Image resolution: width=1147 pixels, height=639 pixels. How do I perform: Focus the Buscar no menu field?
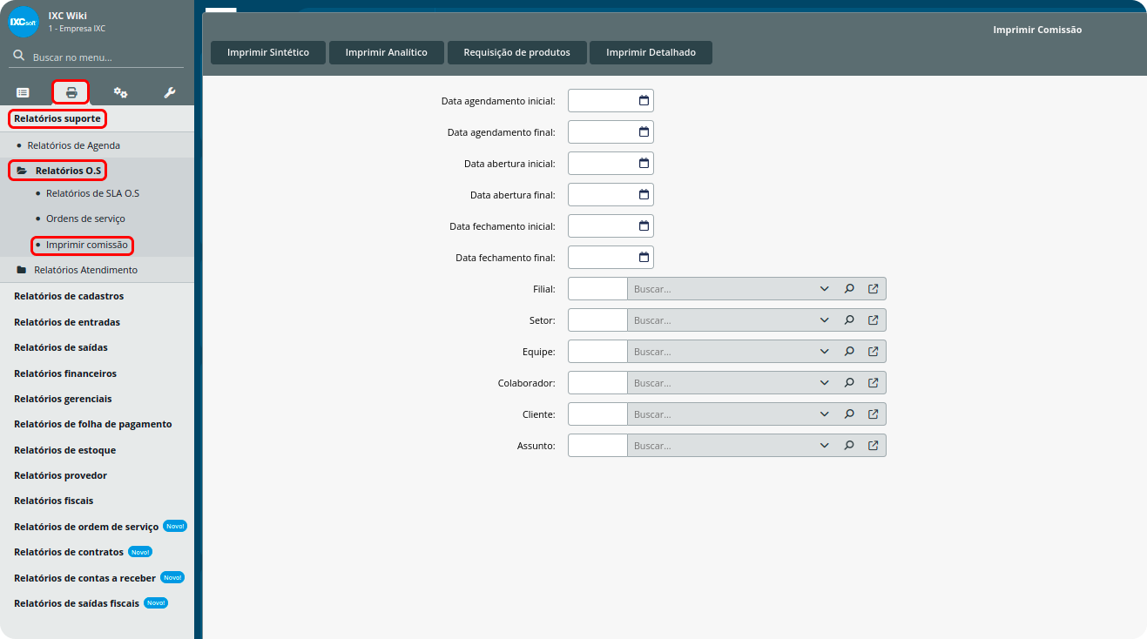pos(96,57)
